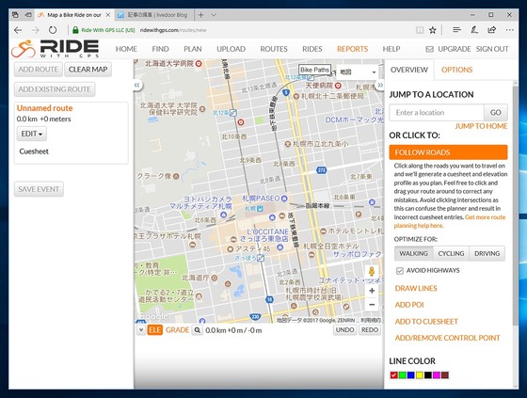Screen dimensions: 527x398
Task: Open the browser tab list chevron
Action: 214,15
